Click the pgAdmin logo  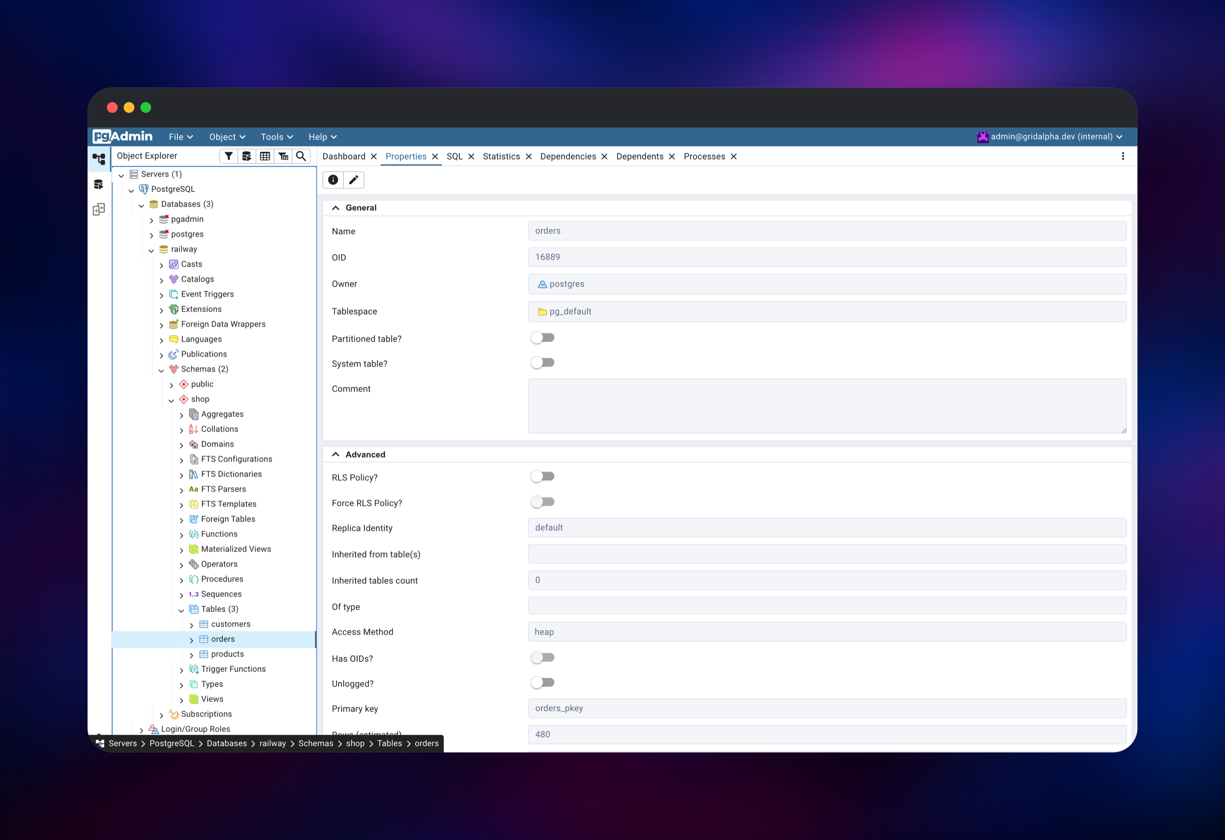tap(122, 137)
